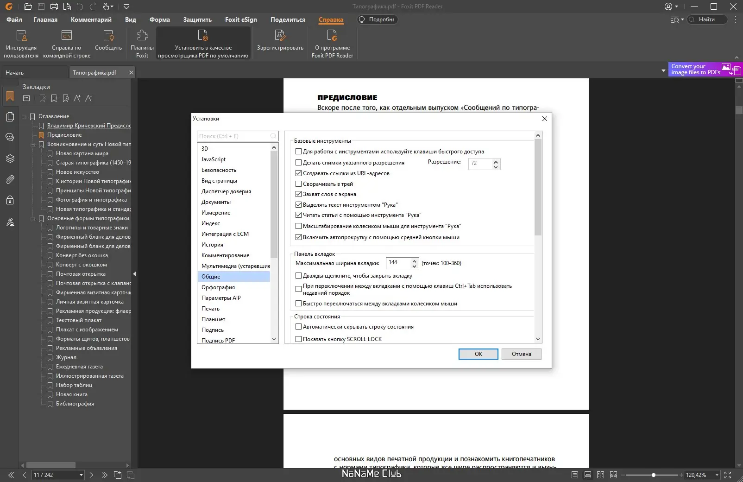Click 'Отмена' to cancel the dialog
The width and height of the screenshot is (743, 482).
tap(521, 354)
